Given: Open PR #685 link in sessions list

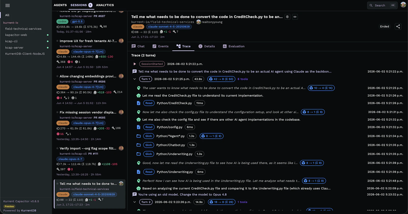Looking at the screenshot, I should (99, 118).
